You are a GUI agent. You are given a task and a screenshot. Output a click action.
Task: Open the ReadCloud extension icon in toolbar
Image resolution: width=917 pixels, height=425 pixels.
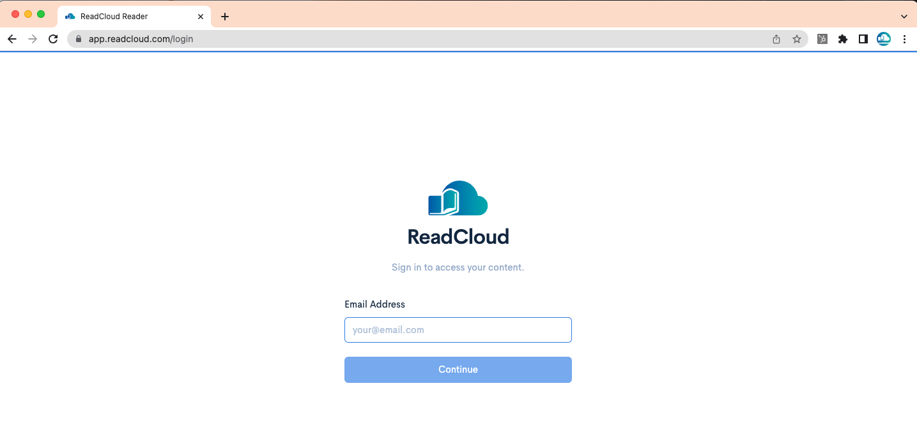coord(883,39)
